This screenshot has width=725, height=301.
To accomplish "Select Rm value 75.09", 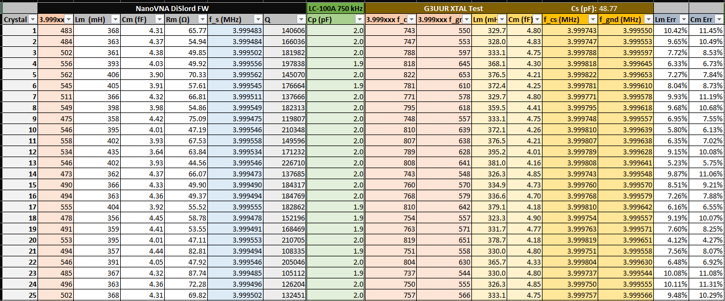I will 186,119.
